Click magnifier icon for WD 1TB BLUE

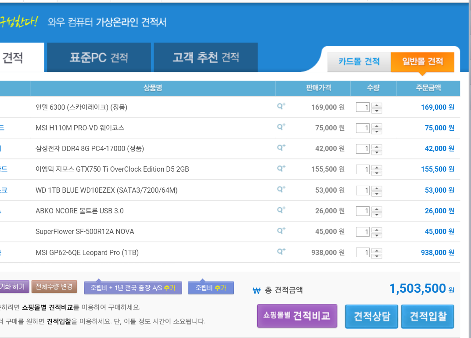(281, 190)
